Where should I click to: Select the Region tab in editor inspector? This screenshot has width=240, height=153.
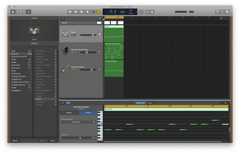(x=69, y=113)
